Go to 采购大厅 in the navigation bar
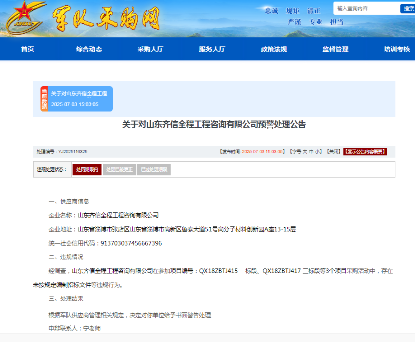The width and height of the screenshot is (416, 342). (x=150, y=49)
